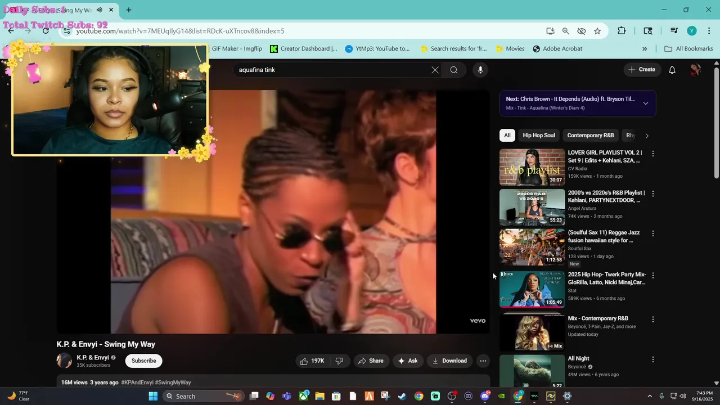Open options for Mix - Contemporary R&B
Image resolution: width=720 pixels, height=405 pixels.
point(653,319)
